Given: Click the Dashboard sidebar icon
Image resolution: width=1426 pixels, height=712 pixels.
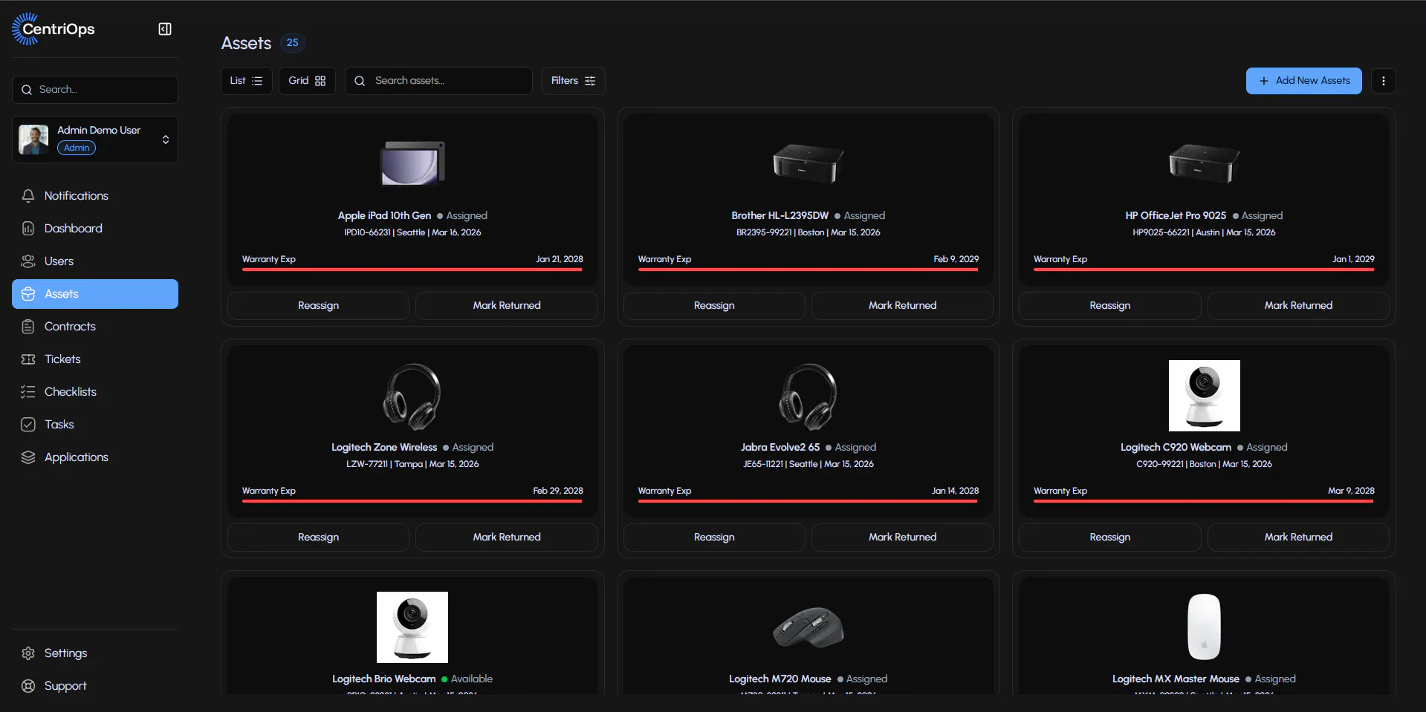Looking at the screenshot, I should click(x=28, y=229).
